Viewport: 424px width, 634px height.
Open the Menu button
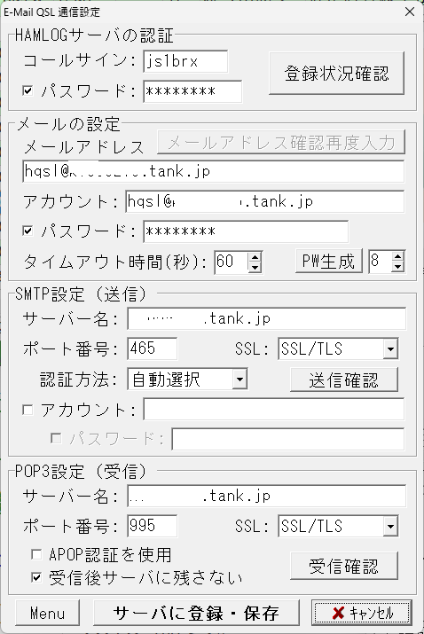click(x=47, y=613)
